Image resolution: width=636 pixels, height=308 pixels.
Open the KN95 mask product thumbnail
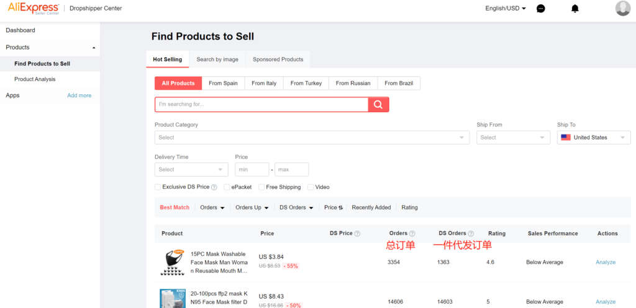pos(173,299)
